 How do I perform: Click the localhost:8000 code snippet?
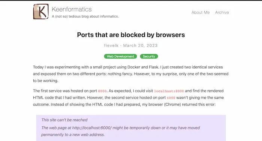point(169,91)
